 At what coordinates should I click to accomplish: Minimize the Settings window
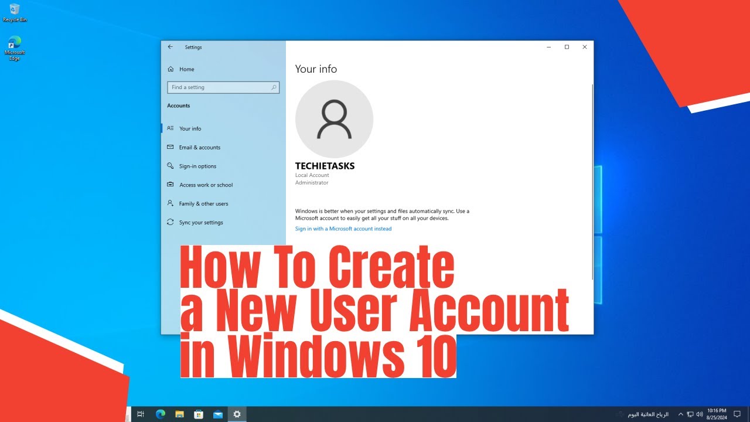pyautogui.click(x=549, y=47)
